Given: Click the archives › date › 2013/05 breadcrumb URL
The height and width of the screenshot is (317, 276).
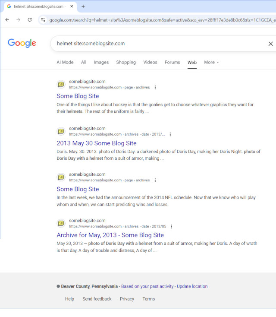Looking at the screenshot, I should pyautogui.click(x=117, y=226).
